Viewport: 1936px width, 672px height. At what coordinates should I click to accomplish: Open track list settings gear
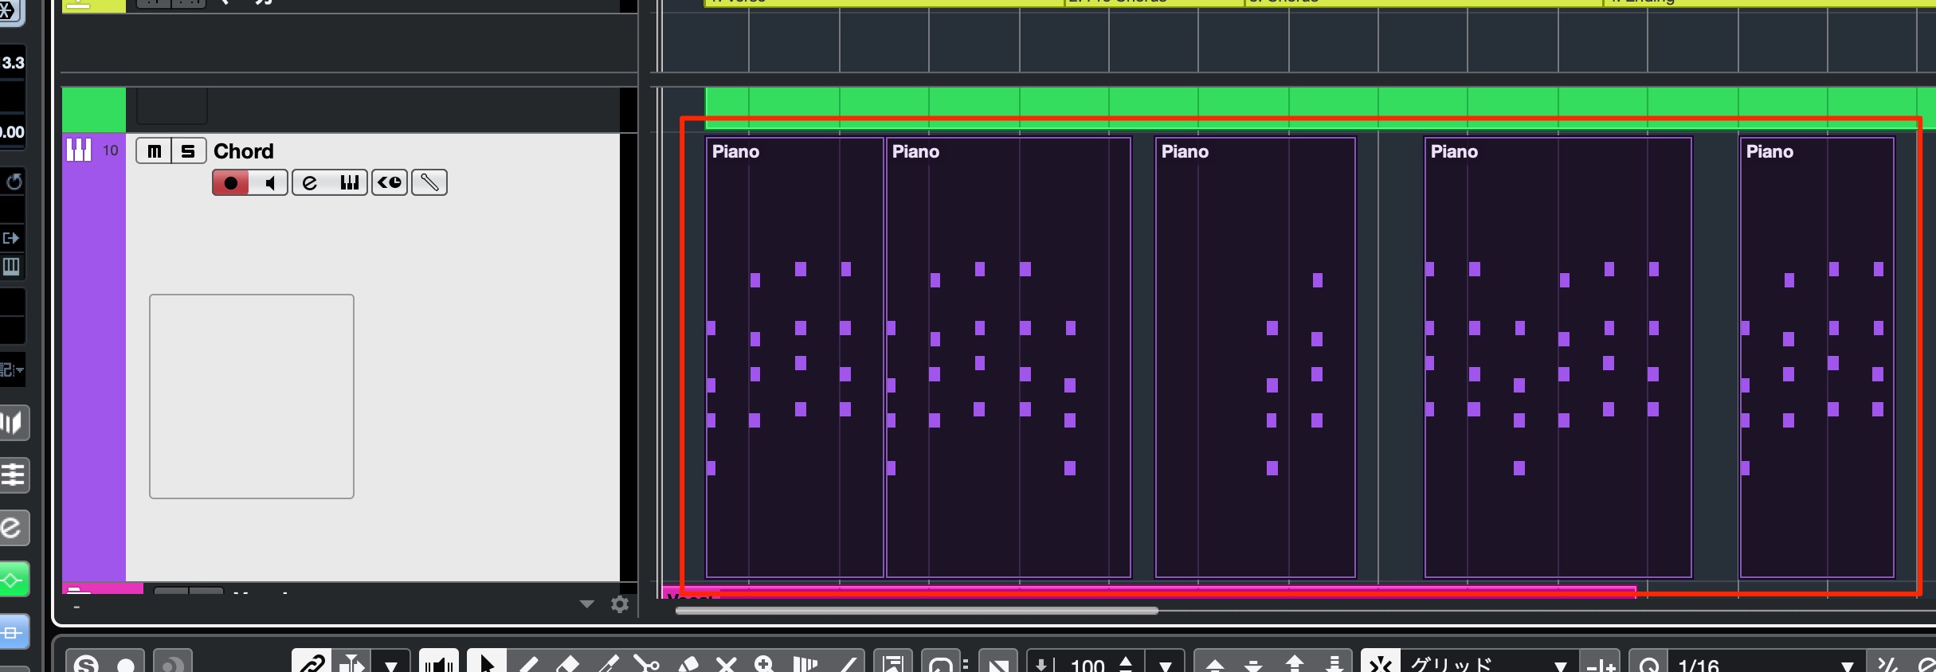coord(620,604)
